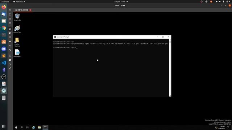Viewport: 232px width, 130px height.
Task: Close the Command Prompt window
Action: [x=168, y=37]
